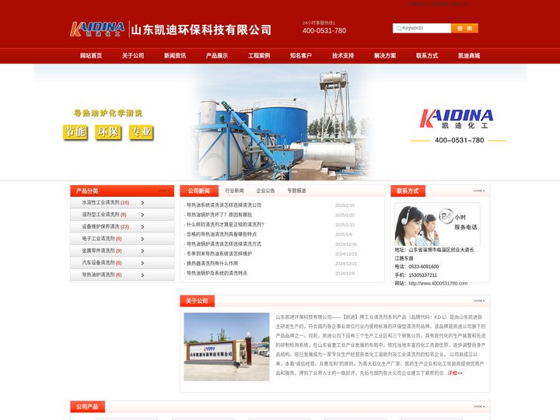Viewport: 560px width, 420px height.
Task: Click MORE in the 产品分类 header
Action: (x=164, y=191)
